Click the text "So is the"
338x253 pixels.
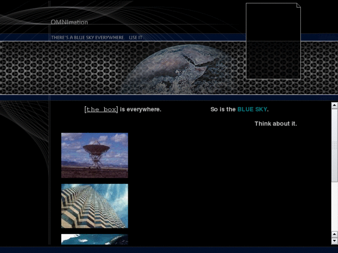[x=223, y=110]
